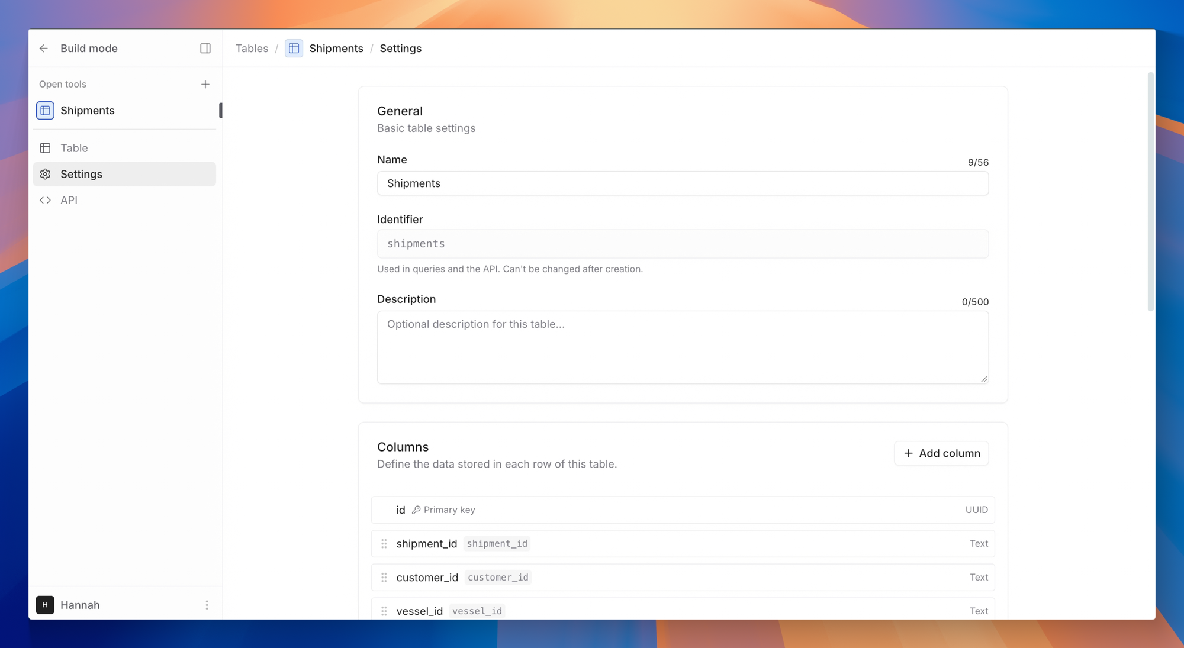
Task: Click the Description text area
Action: pos(683,347)
